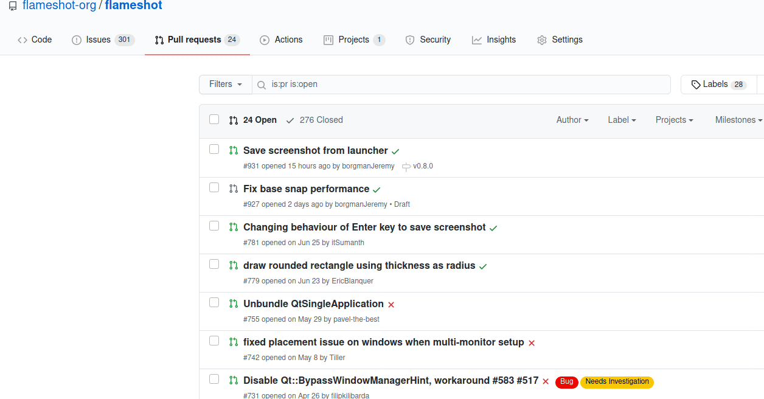
Task: Click green check status on draw rounded rectangle
Action: [x=483, y=266]
